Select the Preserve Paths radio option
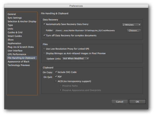 click(60, 86)
